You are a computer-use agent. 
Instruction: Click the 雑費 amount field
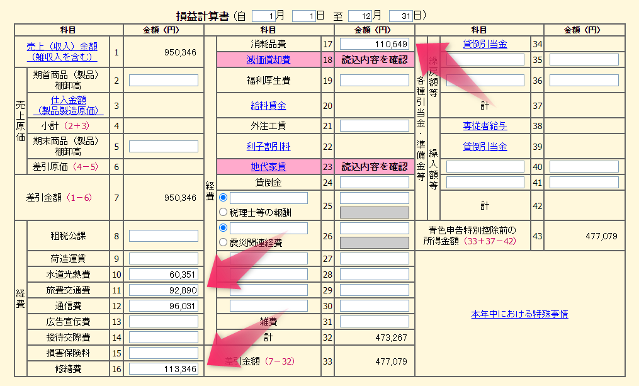coord(375,322)
